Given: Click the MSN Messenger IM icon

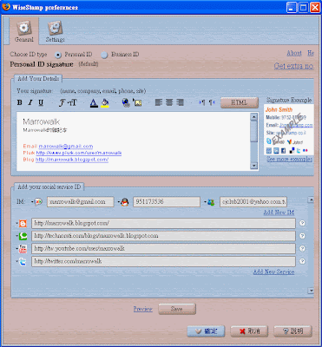Looking at the screenshot, I should 211,202.
